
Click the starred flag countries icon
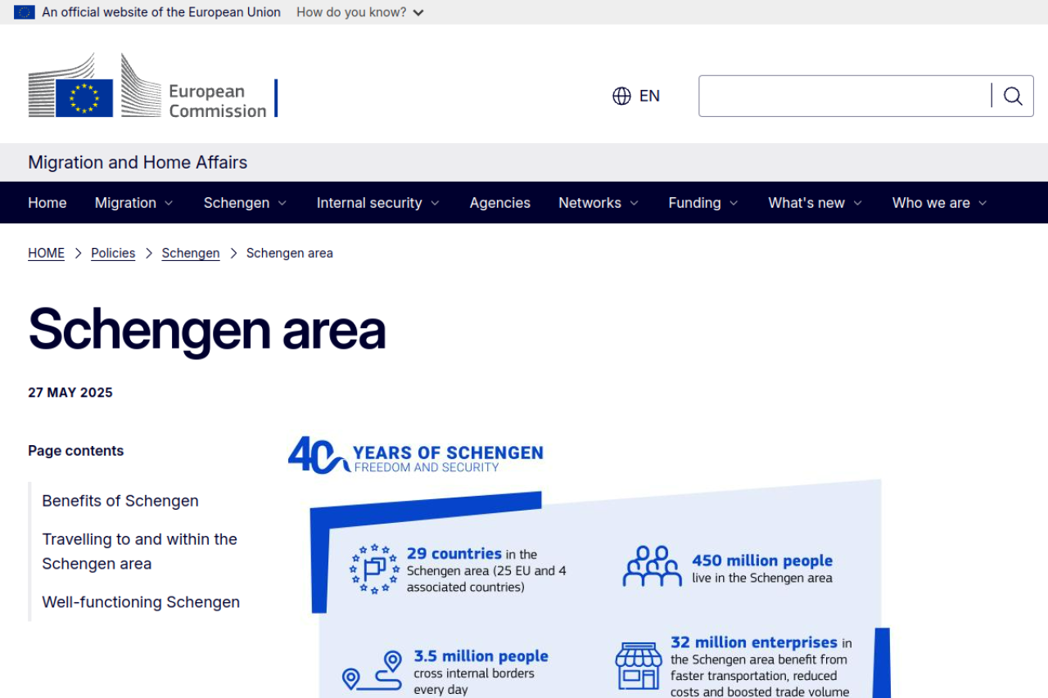[x=375, y=569]
